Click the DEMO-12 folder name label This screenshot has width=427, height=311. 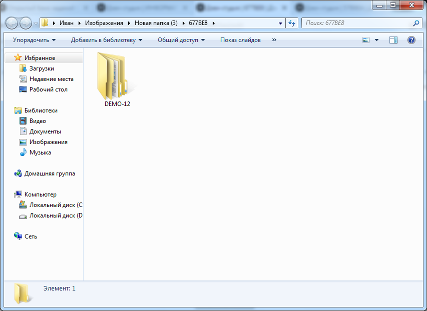117,104
